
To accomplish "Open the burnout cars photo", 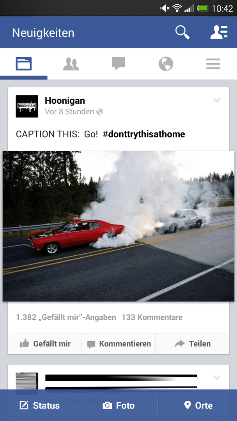I will click(x=118, y=226).
